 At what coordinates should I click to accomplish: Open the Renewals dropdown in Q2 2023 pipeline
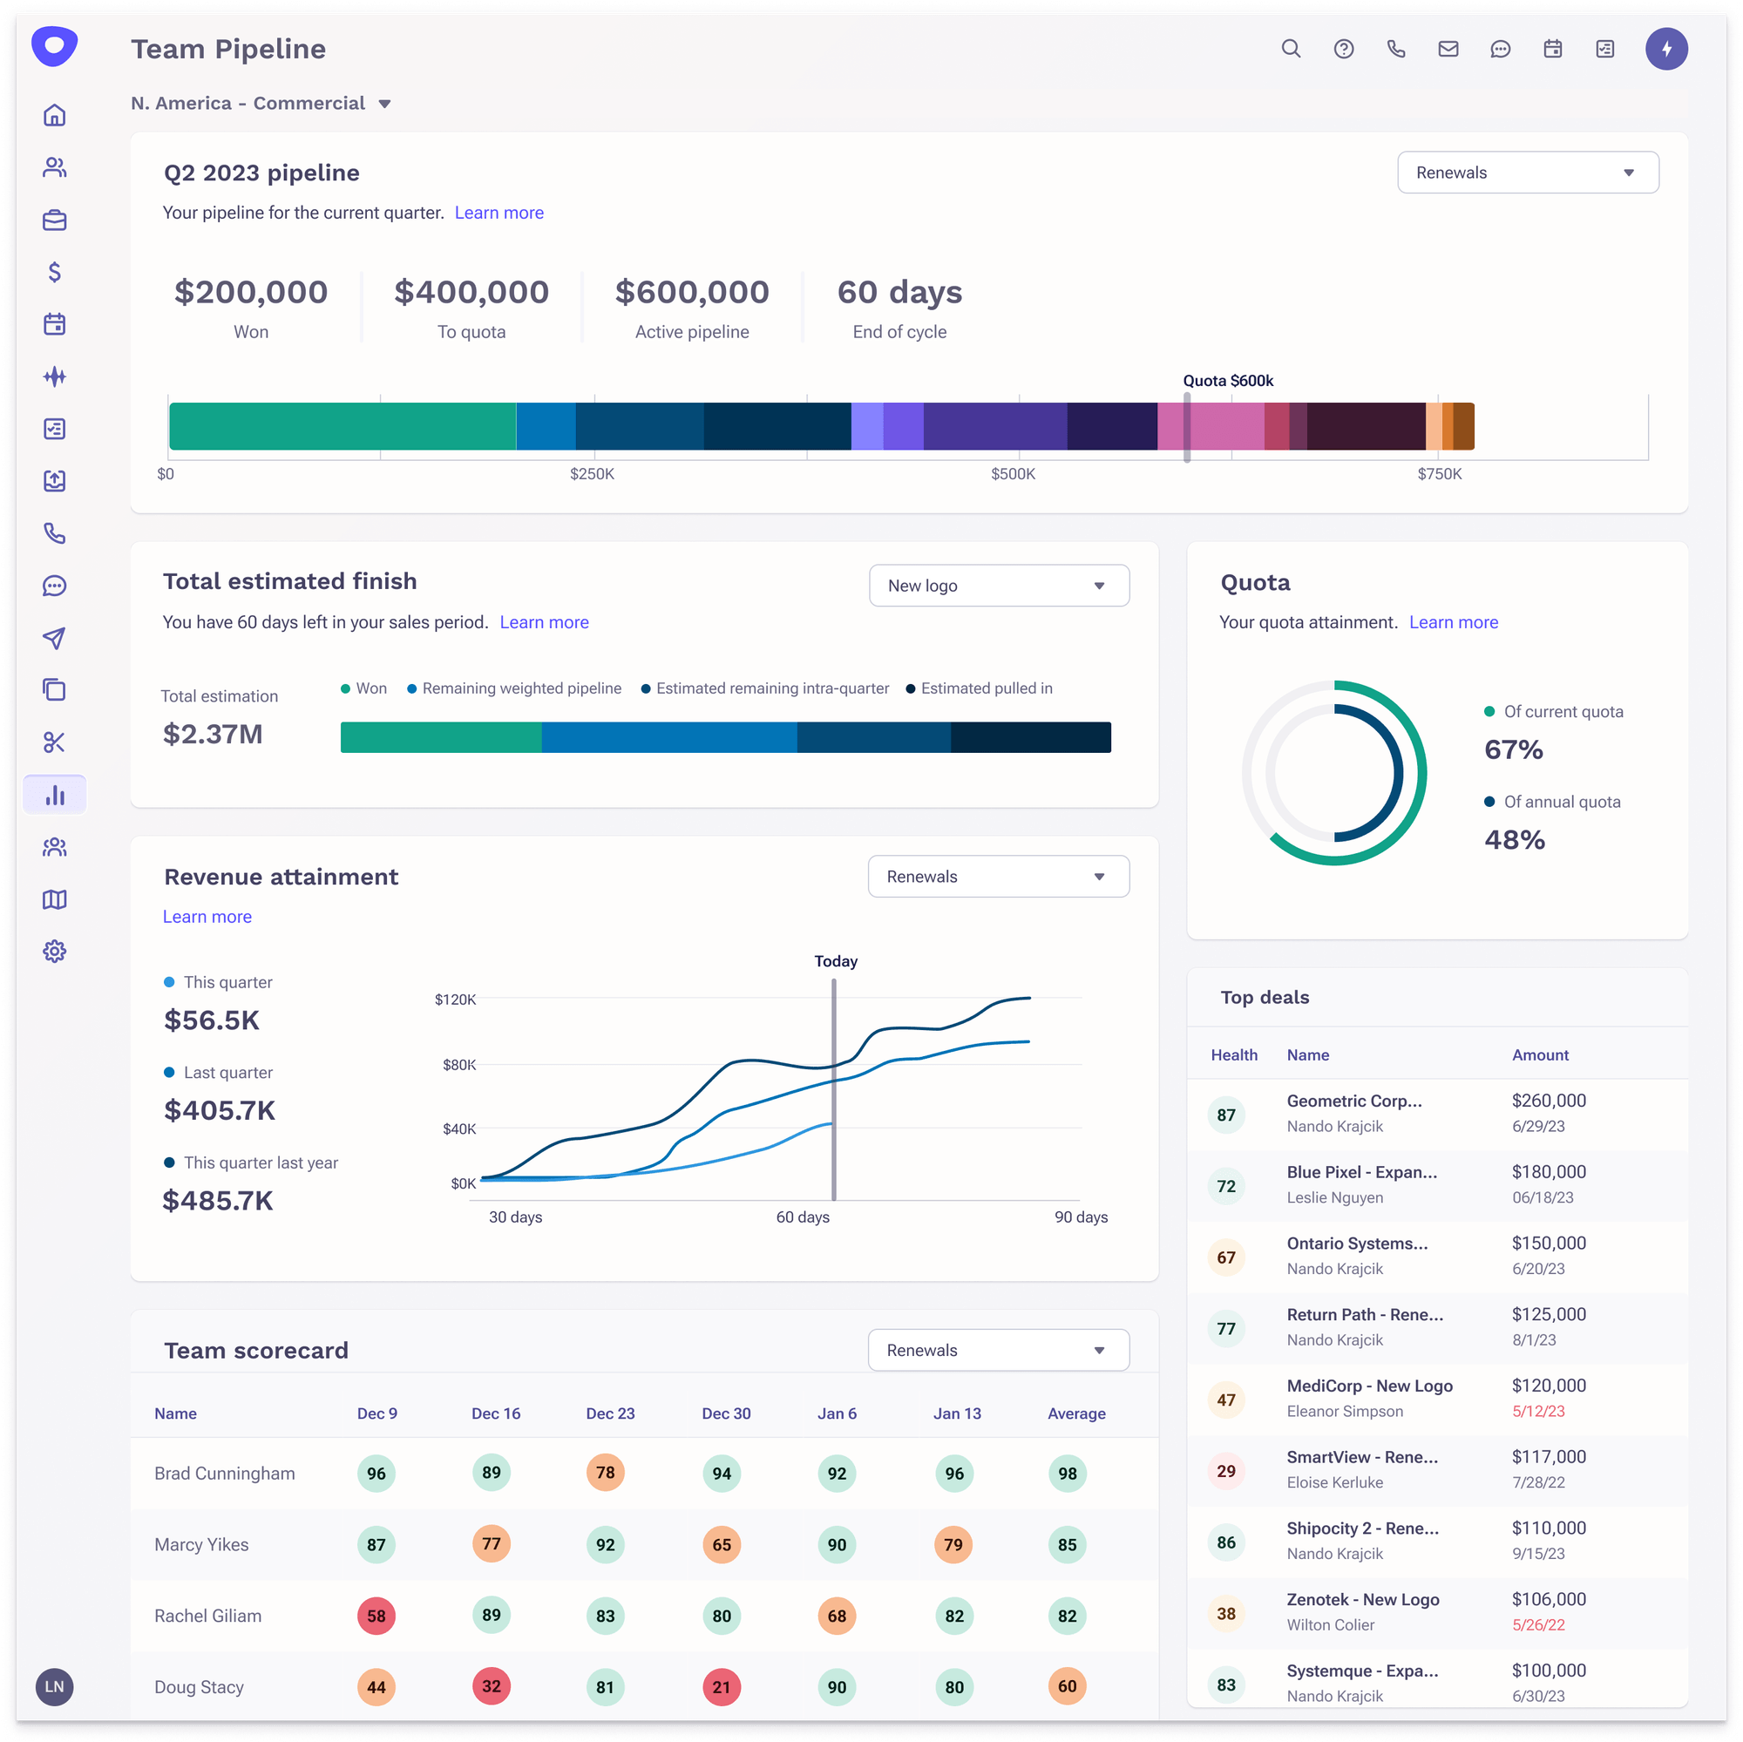[1528, 172]
